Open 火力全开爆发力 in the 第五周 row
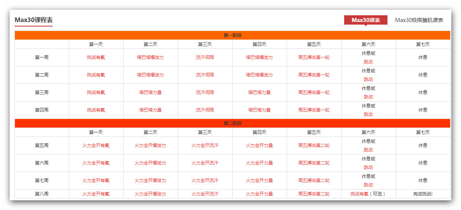 150,145
